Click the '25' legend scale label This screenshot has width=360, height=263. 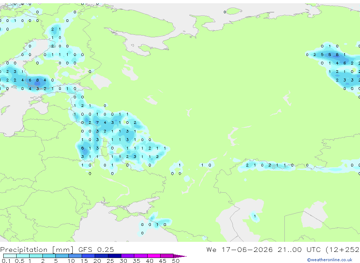pos(110,261)
